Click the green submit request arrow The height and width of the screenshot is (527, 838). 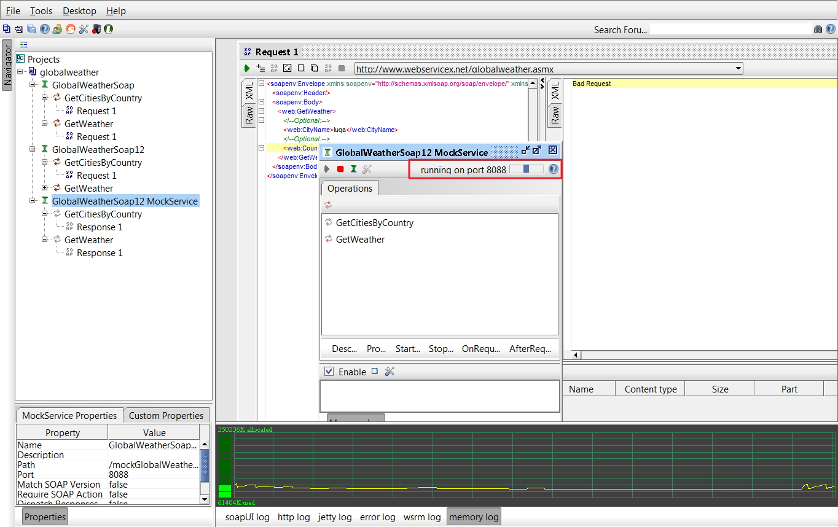(x=247, y=68)
